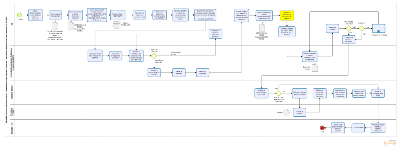
Task: Expand the Recurso RSC-PCCTAE subprocess plus marker
Action: coord(378,31)
